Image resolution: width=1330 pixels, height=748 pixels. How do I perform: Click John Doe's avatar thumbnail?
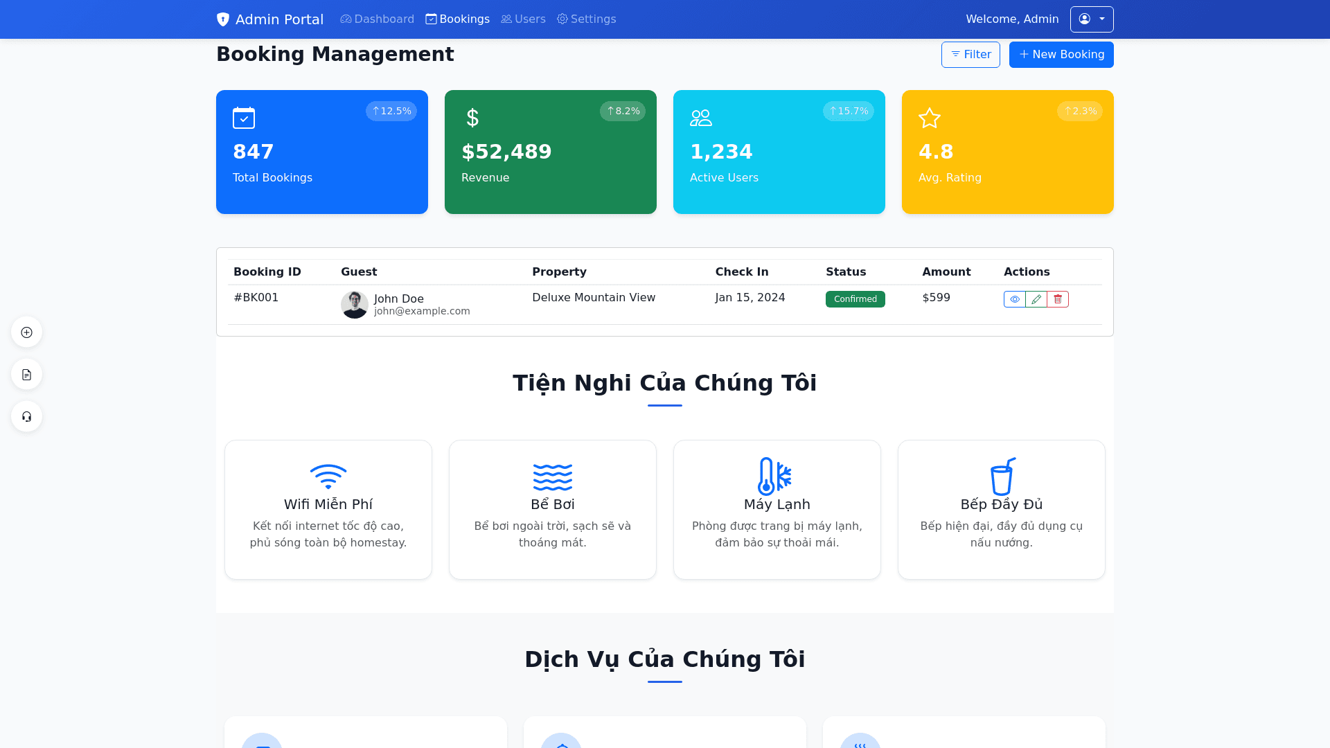pyautogui.click(x=355, y=305)
